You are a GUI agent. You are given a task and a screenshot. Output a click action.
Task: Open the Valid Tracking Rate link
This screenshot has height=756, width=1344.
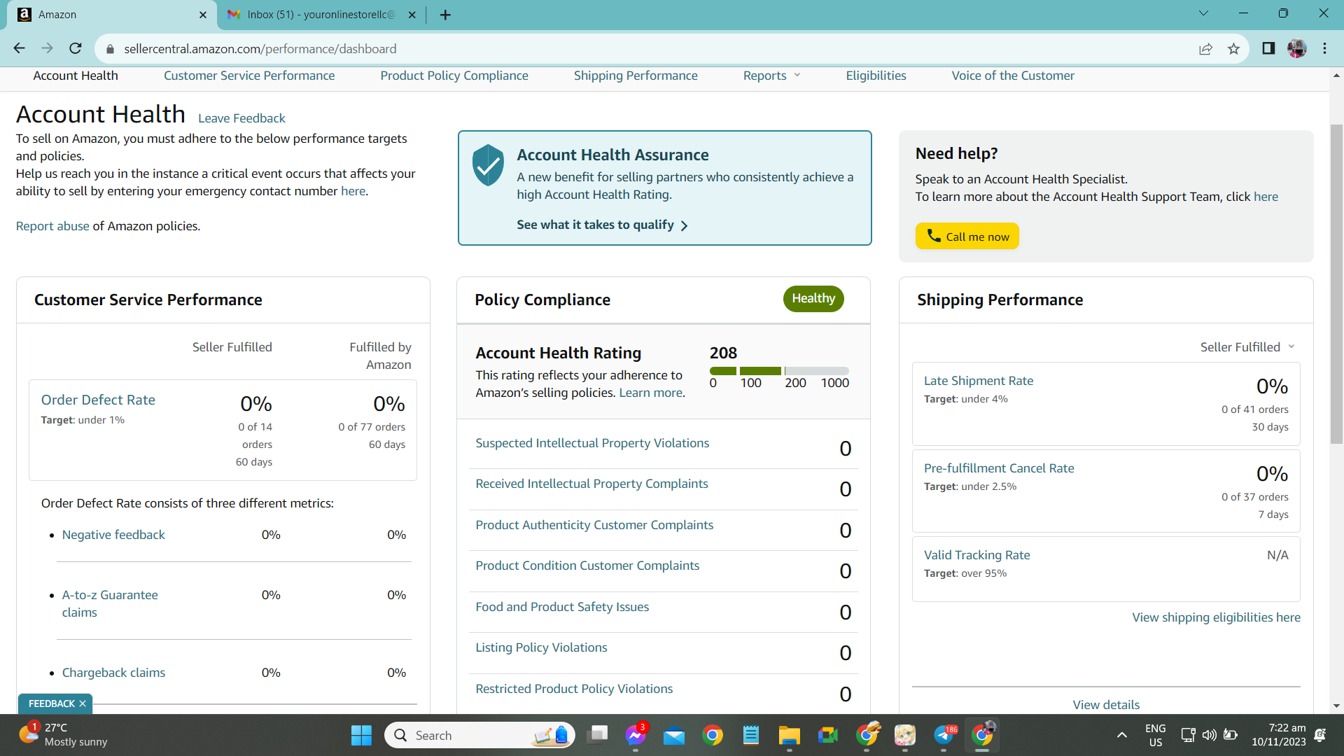976,555
